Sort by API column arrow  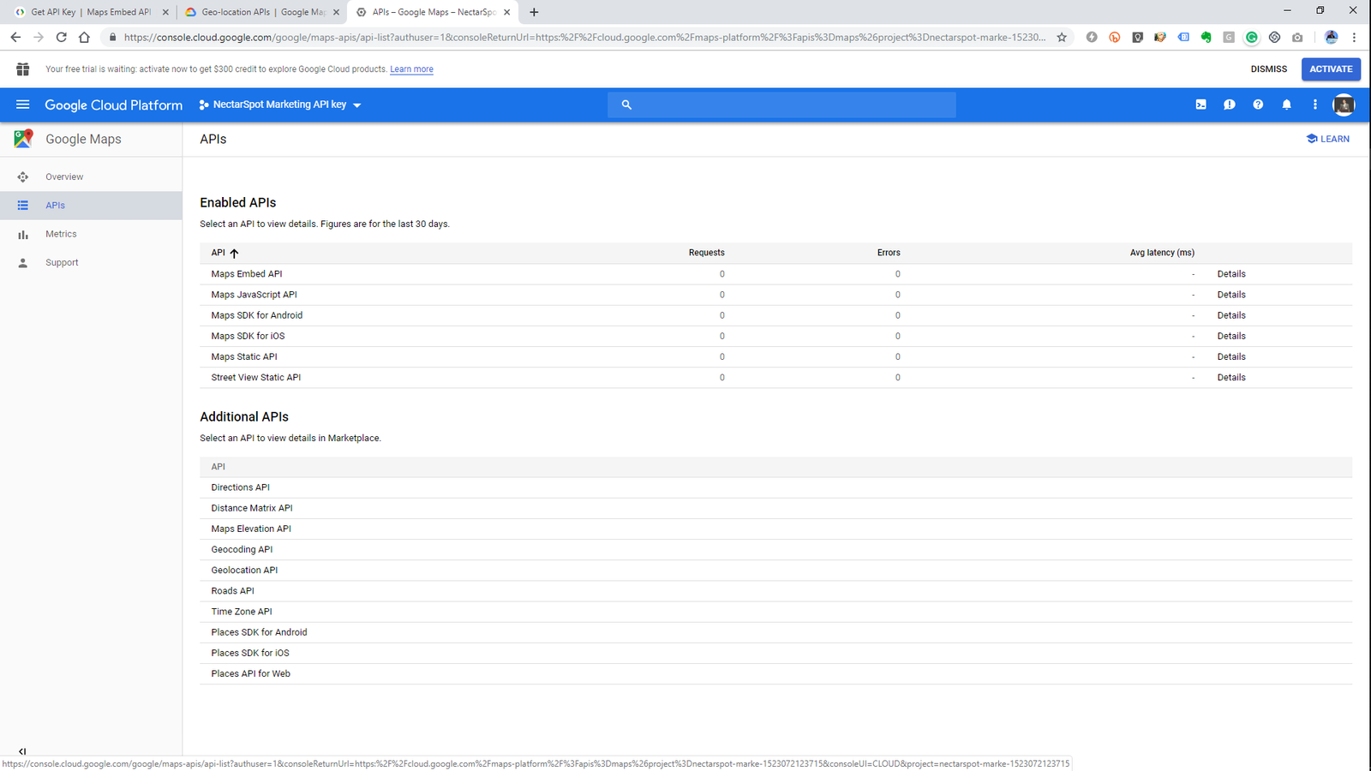234,253
